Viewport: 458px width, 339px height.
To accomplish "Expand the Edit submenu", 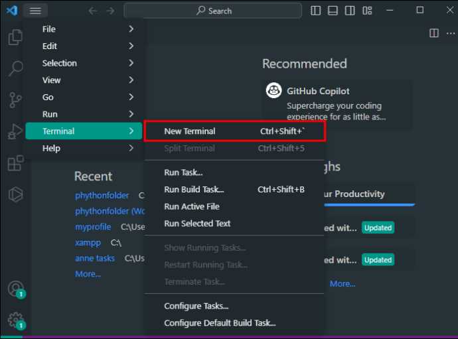I will point(84,46).
